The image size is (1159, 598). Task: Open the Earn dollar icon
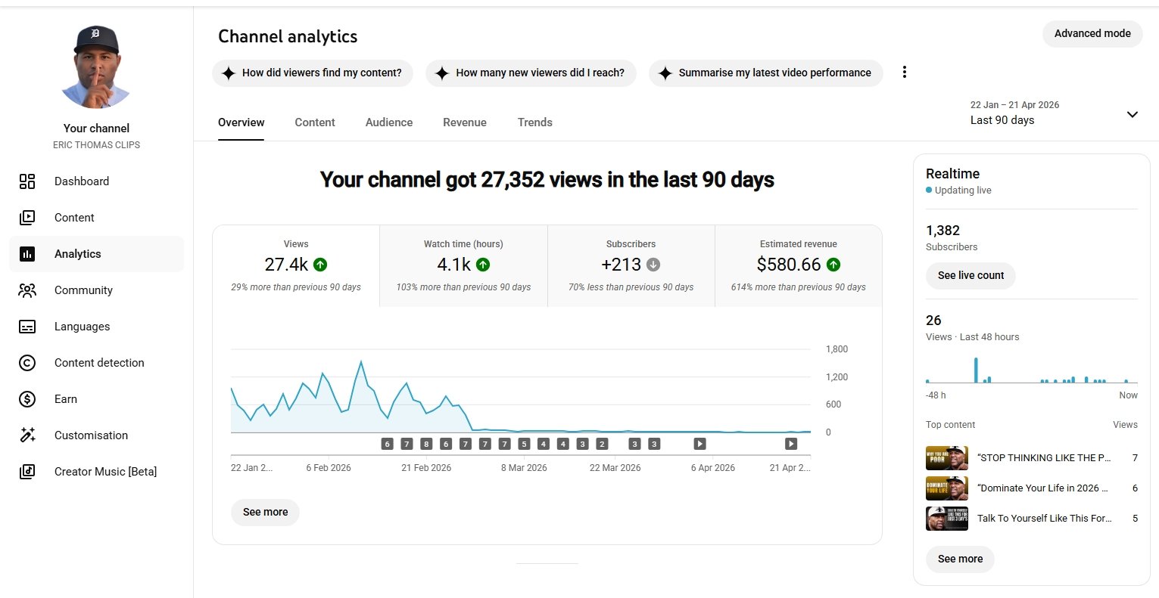[27, 399]
